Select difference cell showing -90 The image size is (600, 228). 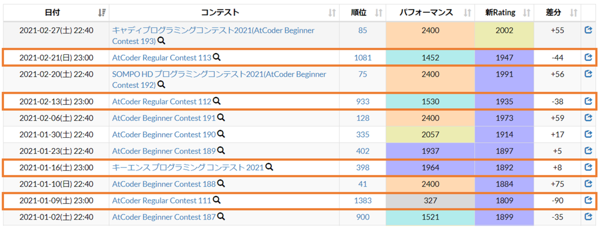coord(557,201)
